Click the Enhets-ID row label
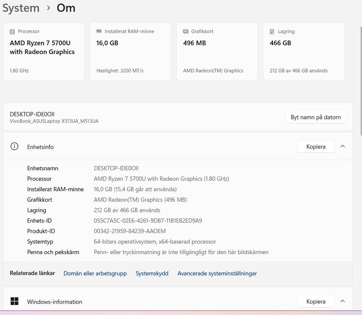Screen dimensions: 362x315 (x=40, y=221)
